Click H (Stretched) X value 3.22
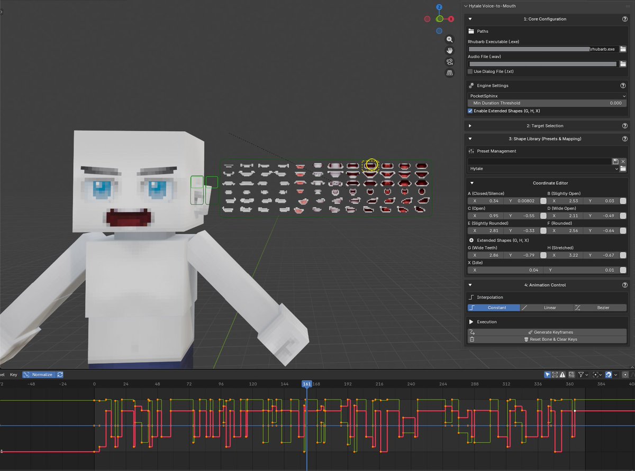Viewport: 635px width, 471px height. [x=566, y=255]
